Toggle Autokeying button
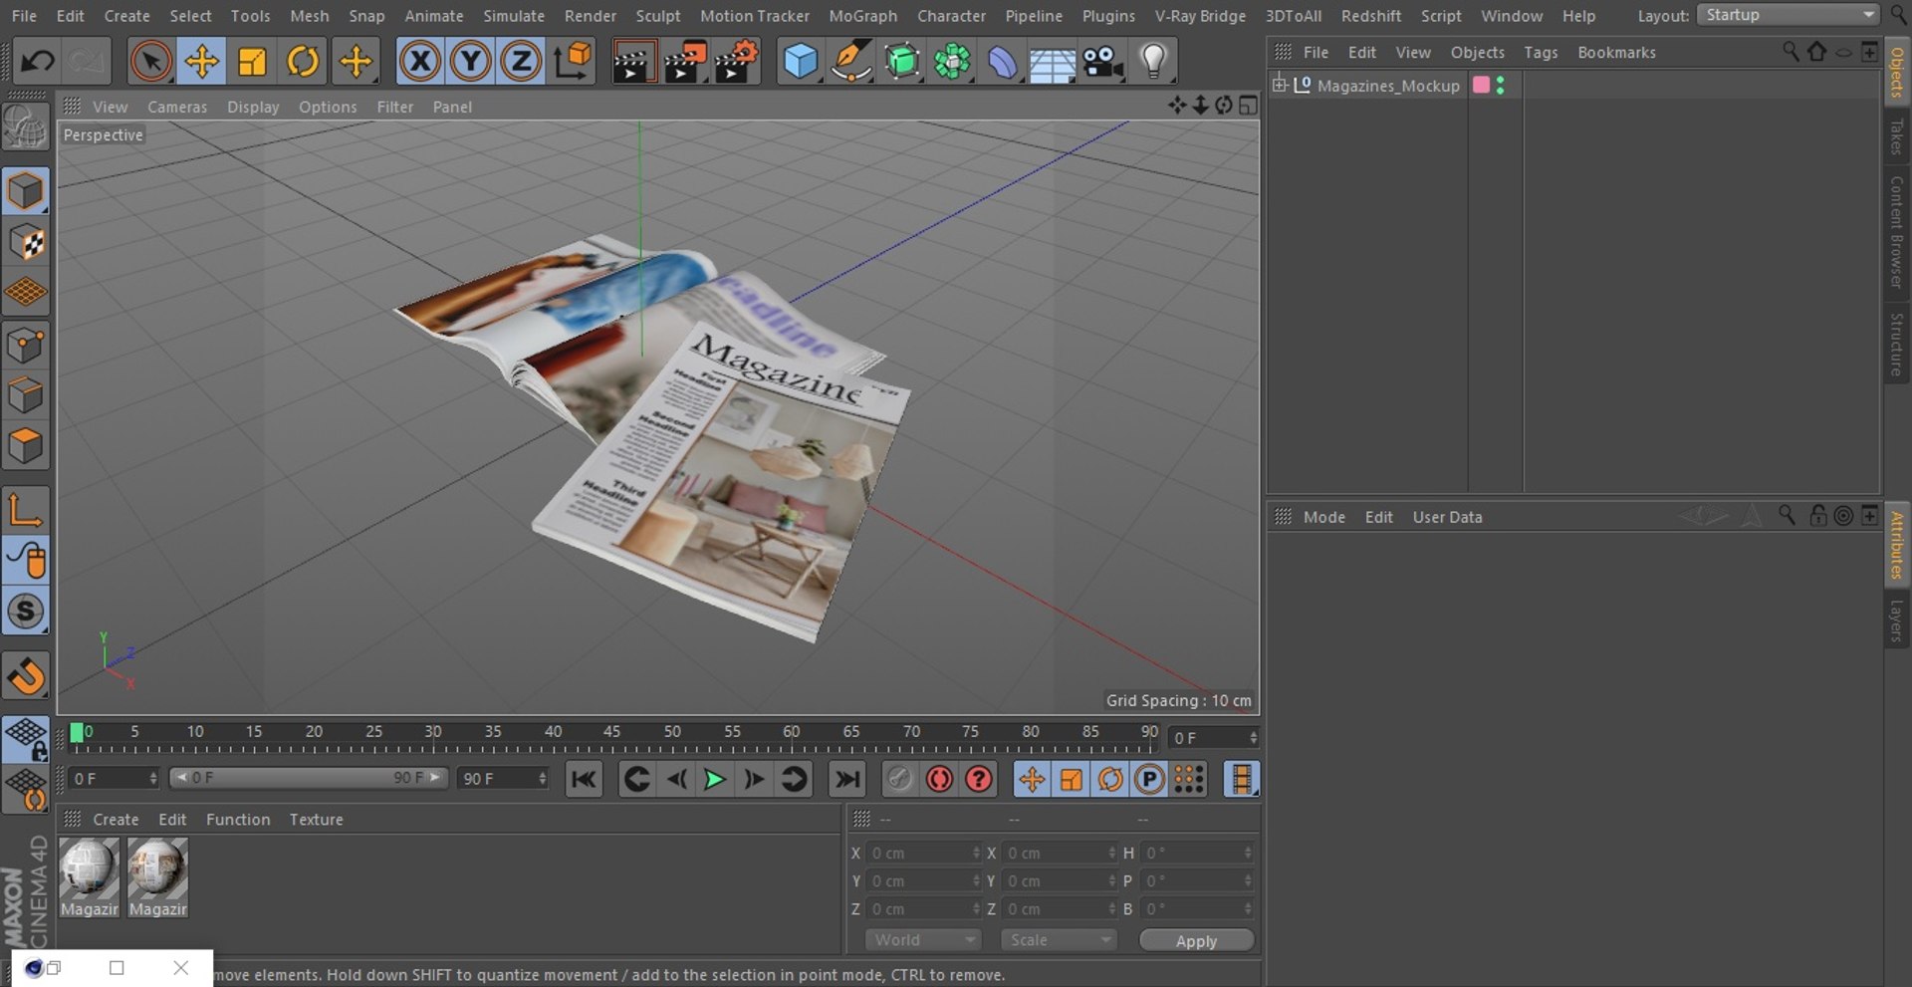1912x987 pixels. point(939,779)
